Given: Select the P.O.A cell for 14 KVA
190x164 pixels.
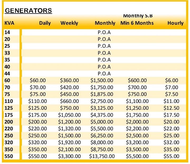Looking at the screenshot, I should click(x=104, y=32).
